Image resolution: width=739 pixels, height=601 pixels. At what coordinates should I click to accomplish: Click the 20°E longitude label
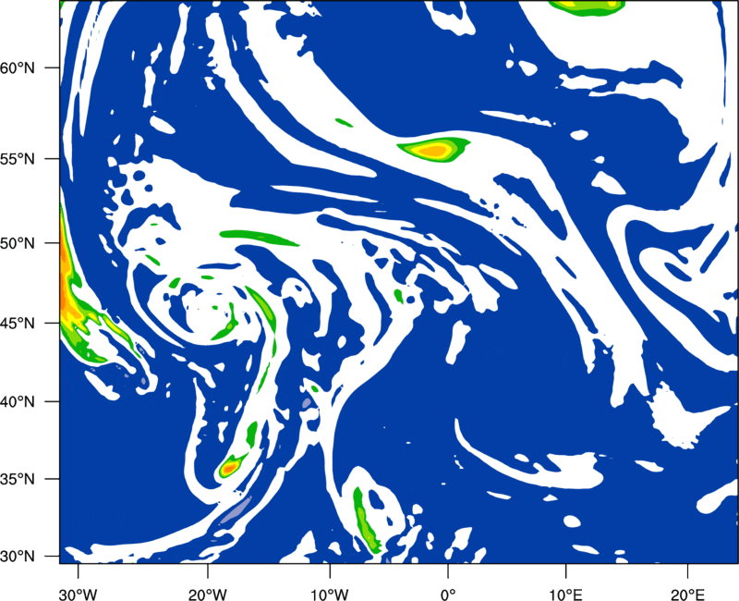[x=687, y=595]
